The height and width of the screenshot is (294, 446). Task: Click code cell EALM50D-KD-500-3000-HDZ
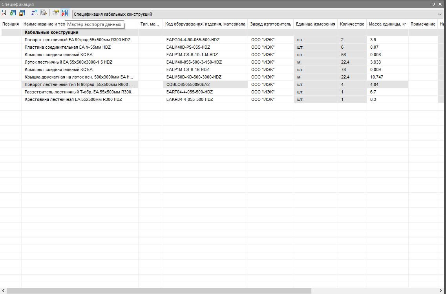coord(205,77)
